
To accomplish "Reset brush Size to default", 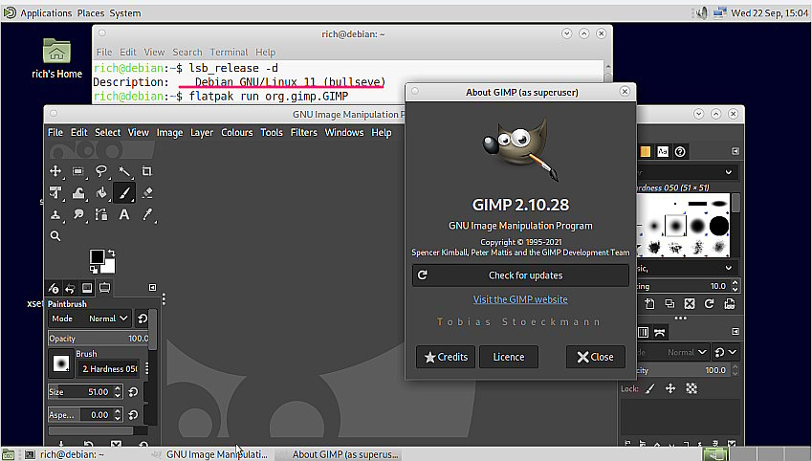I will [x=133, y=392].
